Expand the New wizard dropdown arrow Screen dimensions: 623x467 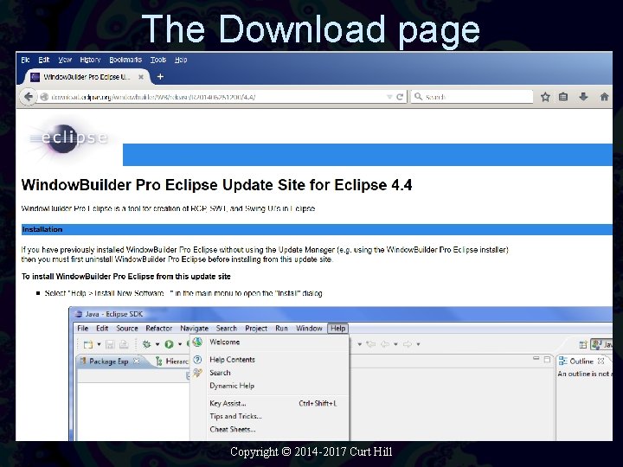click(99, 344)
